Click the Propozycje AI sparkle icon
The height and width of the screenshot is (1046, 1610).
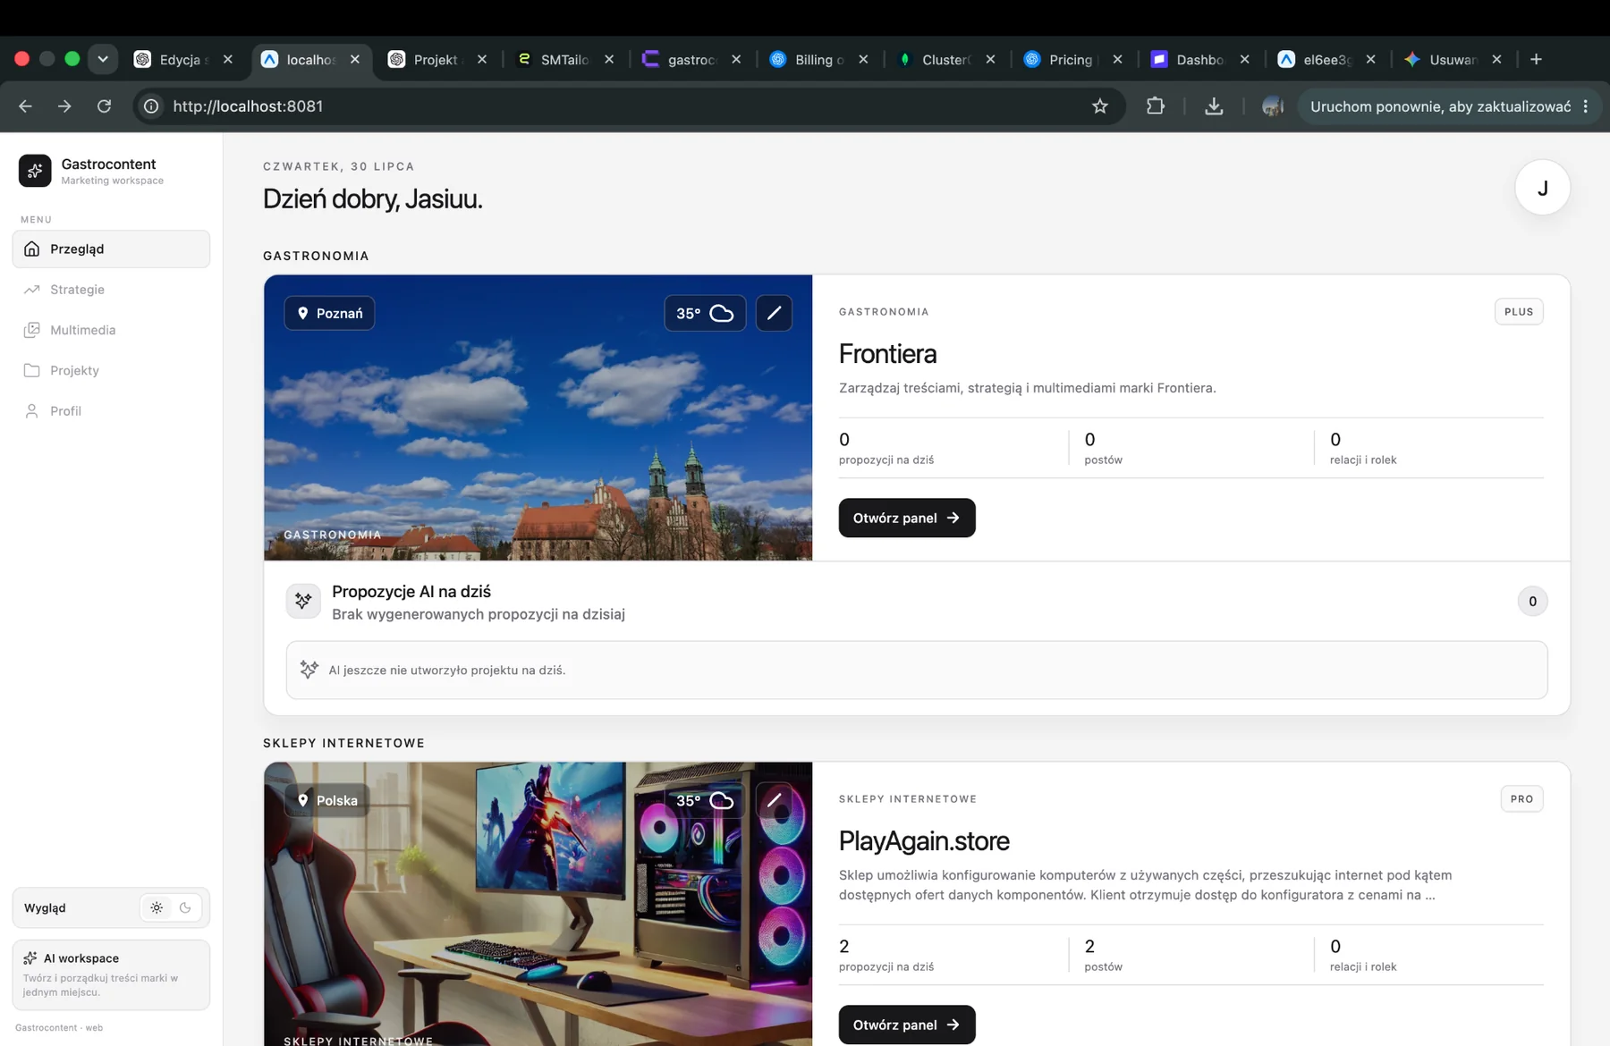point(303,601)
